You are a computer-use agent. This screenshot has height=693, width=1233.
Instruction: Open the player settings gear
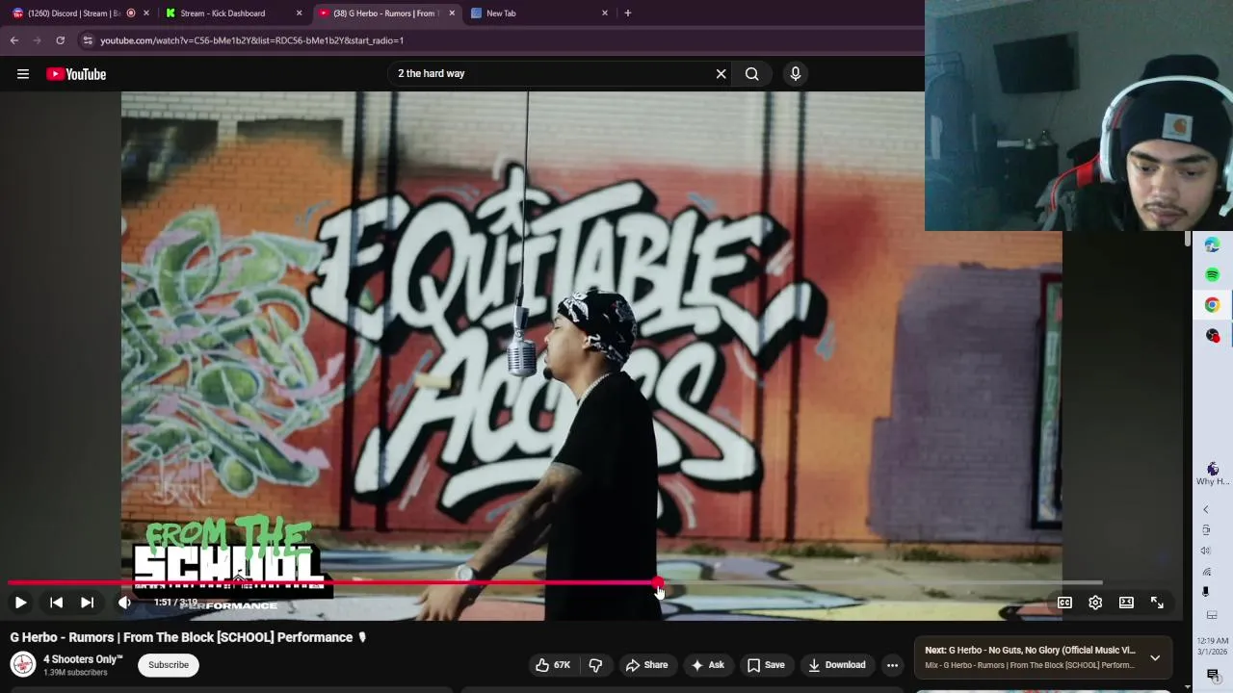pos(1095,603)
